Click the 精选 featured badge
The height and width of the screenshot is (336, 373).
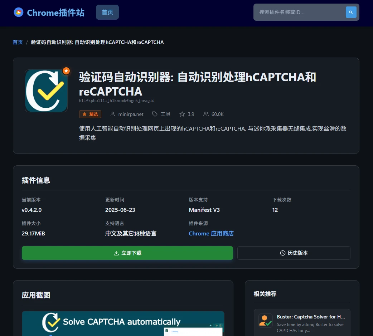[90, 114]
